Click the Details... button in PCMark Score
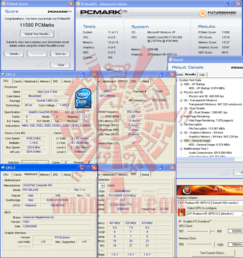 coord(15,54)
